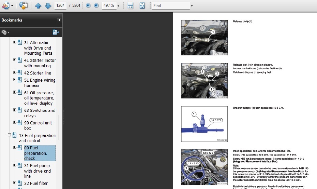Click the text 'Catch and dispose of escaping fuel.'

(x=252, y=72)
